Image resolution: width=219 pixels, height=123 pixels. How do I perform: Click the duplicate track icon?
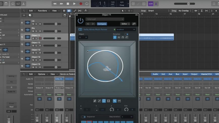(x=30, y=15)
